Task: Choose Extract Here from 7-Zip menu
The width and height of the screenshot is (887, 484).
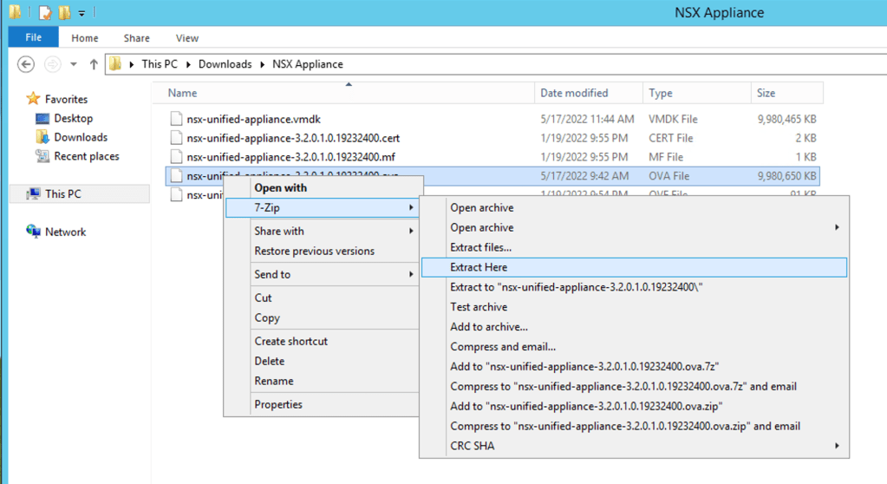Action: coord(479,267)
